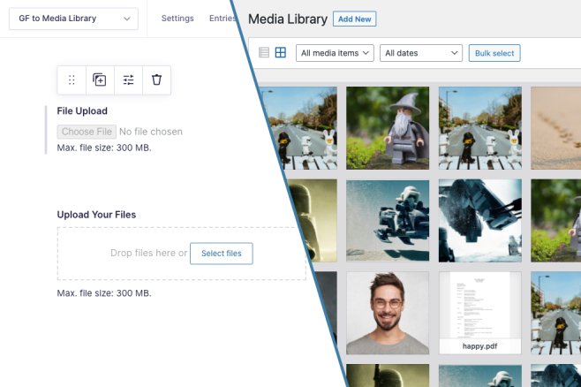581x387 pixels.
Task: Delete the field with trash icon
Action: tap(157, 80)
